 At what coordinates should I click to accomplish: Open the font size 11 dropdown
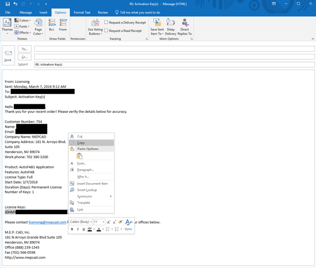point(103,222)
